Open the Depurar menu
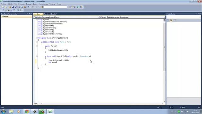202x114 pixels. pos(29,4)
